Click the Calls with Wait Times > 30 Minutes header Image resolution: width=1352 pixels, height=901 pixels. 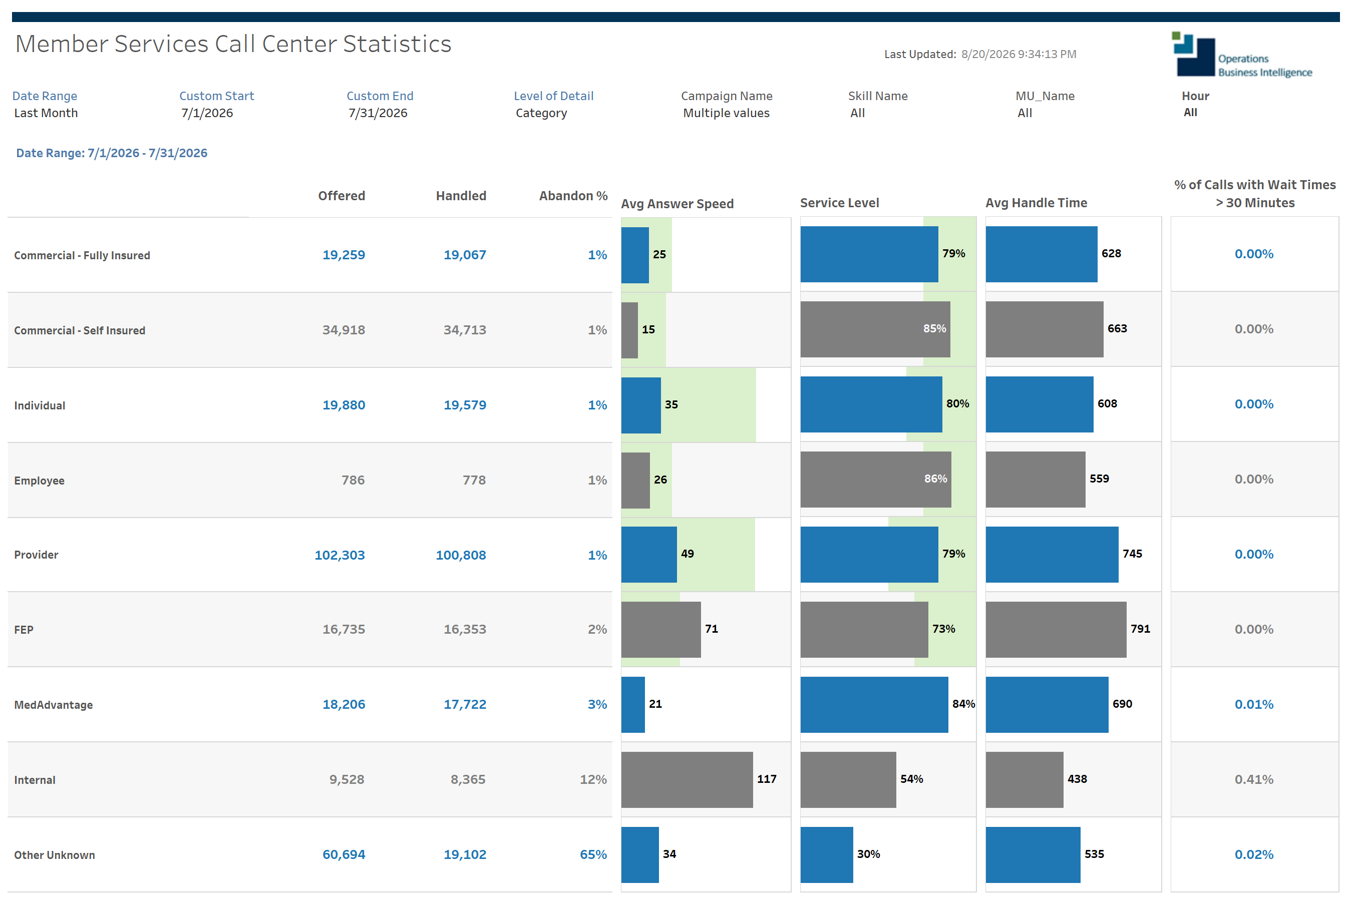[x=1255, y=194]
